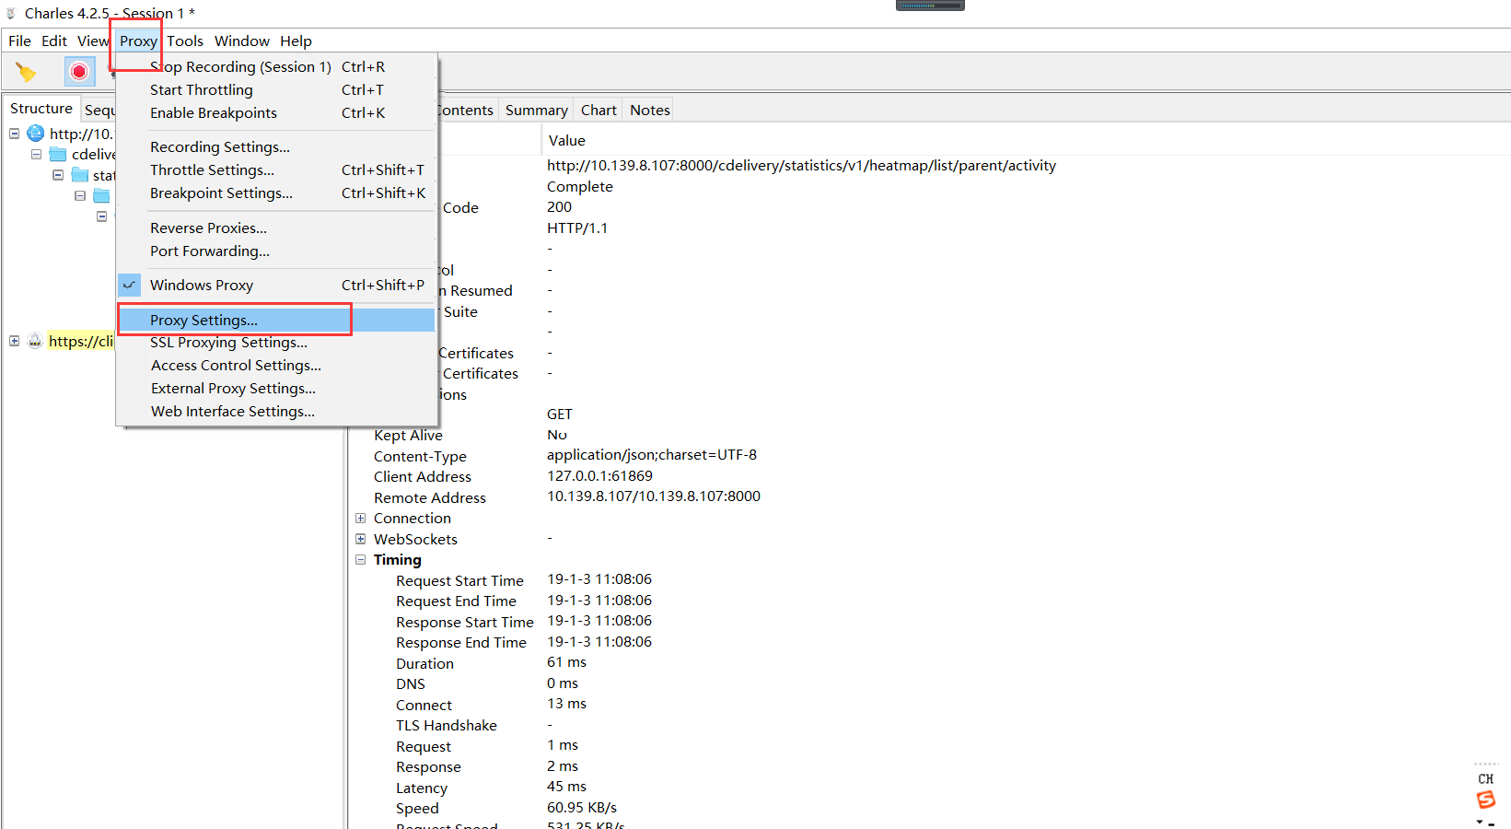This screenshot has height=829, width=1511.
Task: Select the HTTP/1.1 protocol value
Action: [x=577, y=228]
